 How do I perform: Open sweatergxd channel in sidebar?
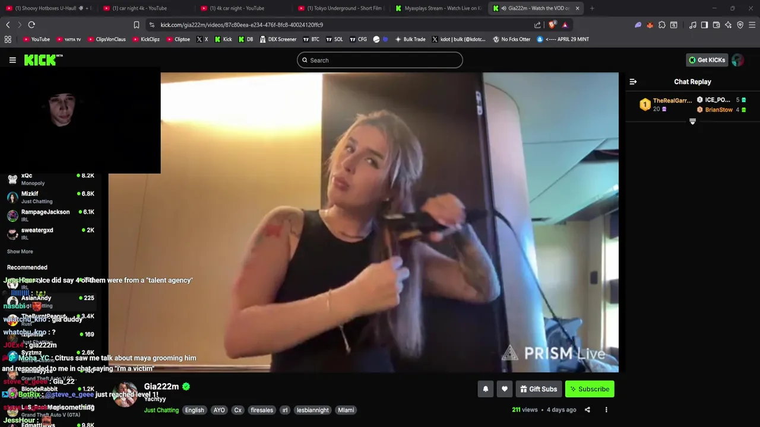tap(50, 234)
